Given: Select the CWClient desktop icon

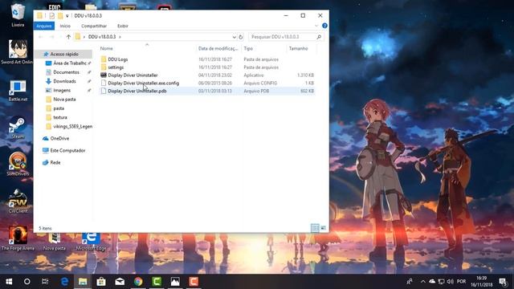Looking at the screenshot, I should coord(18,201).
